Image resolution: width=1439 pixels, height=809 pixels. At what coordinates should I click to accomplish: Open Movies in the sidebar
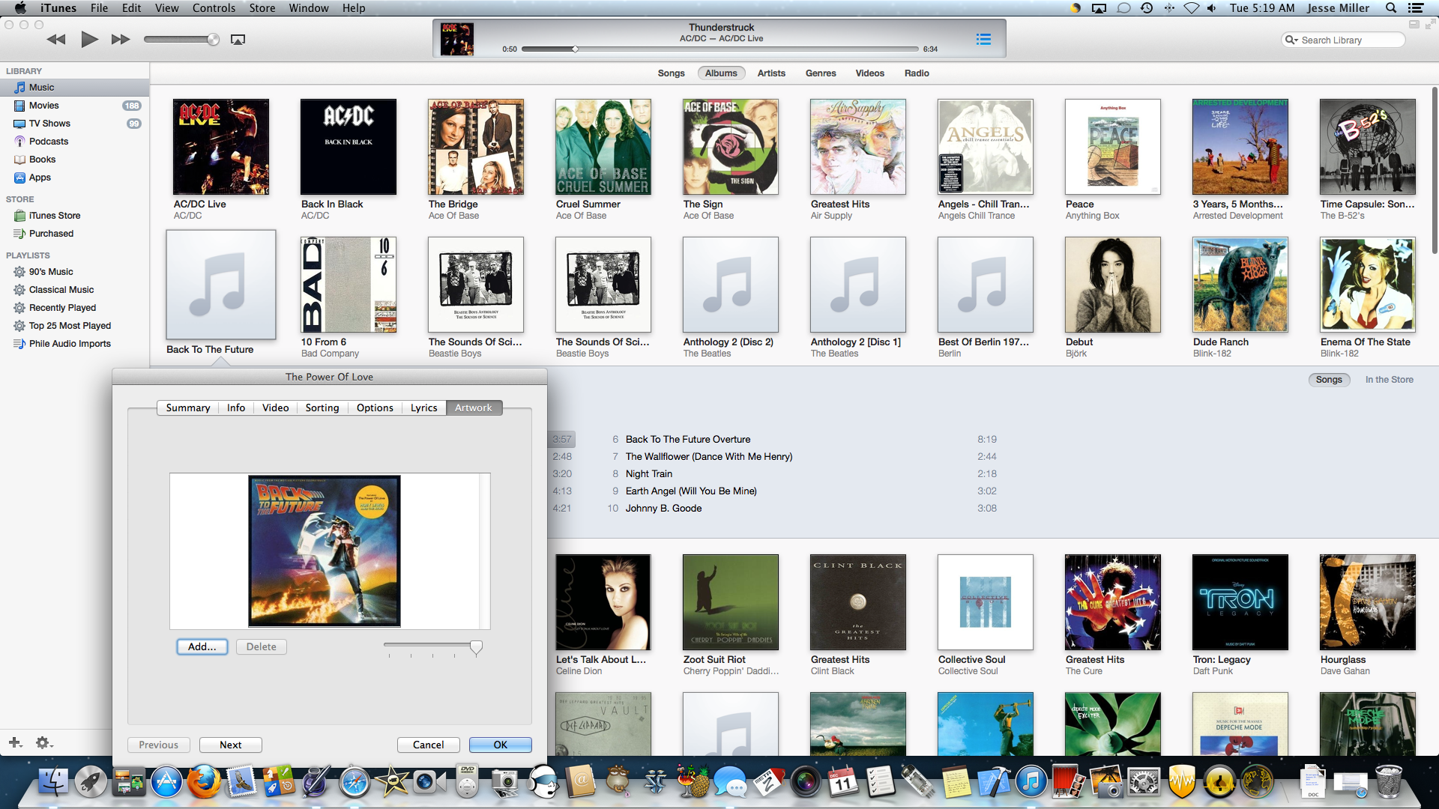coord(75,106)
